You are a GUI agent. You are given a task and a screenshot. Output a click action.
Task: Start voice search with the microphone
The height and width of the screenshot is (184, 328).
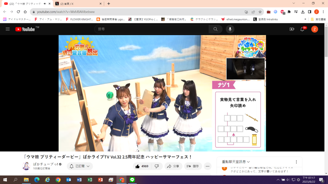coord(230,29)
